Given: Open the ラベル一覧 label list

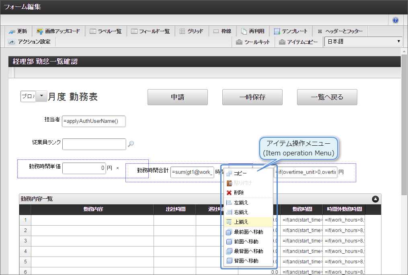Looking at the screenshot, I should point(105,31).
